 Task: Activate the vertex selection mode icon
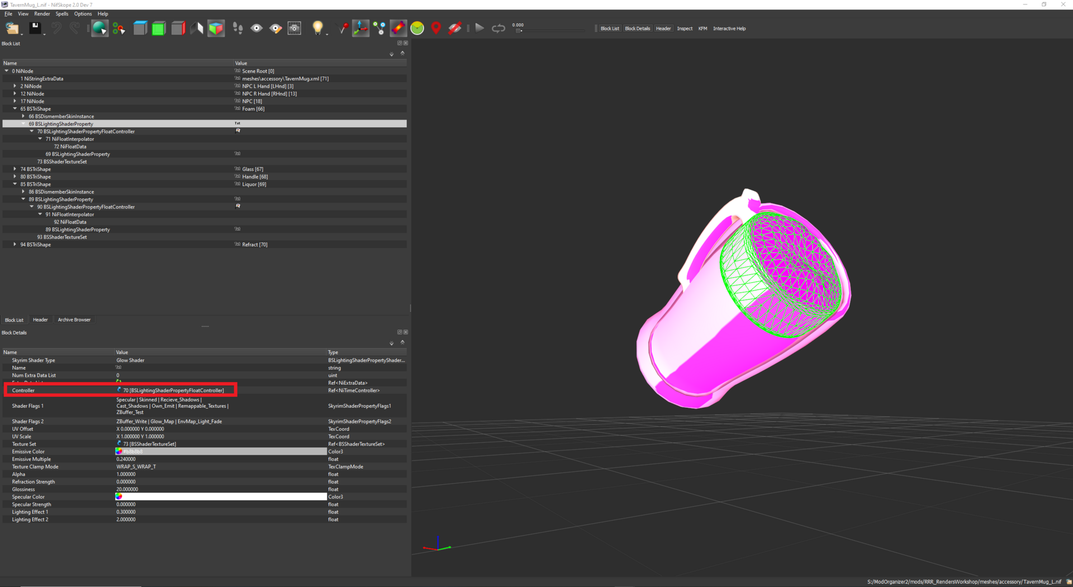click(x=118, y=28)
